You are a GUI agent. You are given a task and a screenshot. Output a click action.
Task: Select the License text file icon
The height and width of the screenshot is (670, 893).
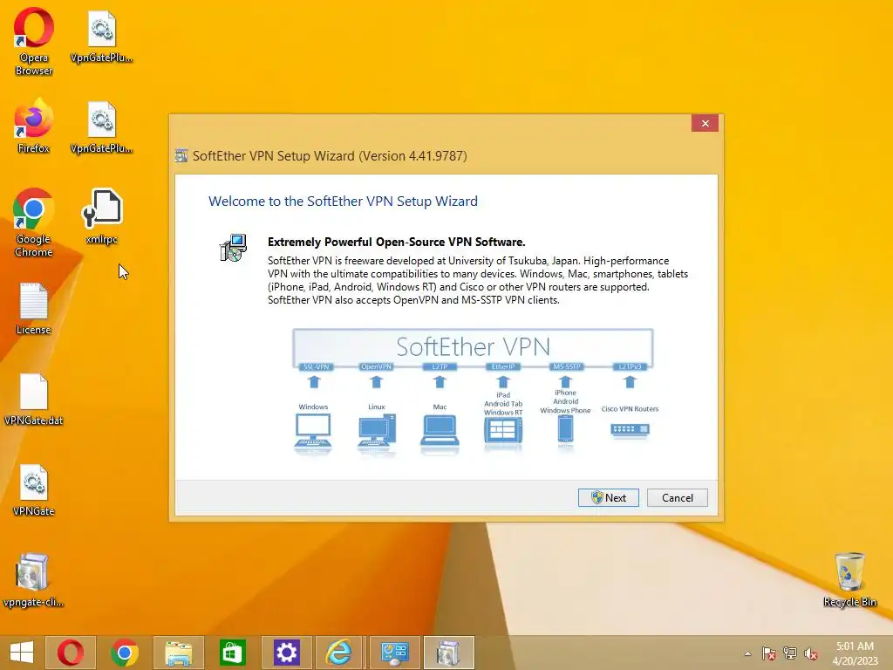(34, 308)
